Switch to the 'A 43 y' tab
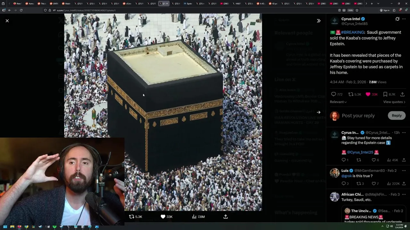 click(261, 4)
